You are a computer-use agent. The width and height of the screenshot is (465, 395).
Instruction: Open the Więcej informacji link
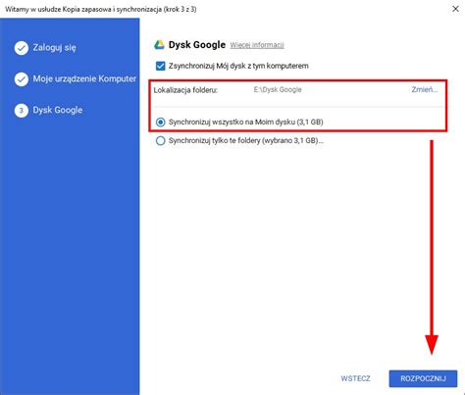point(257,45)
